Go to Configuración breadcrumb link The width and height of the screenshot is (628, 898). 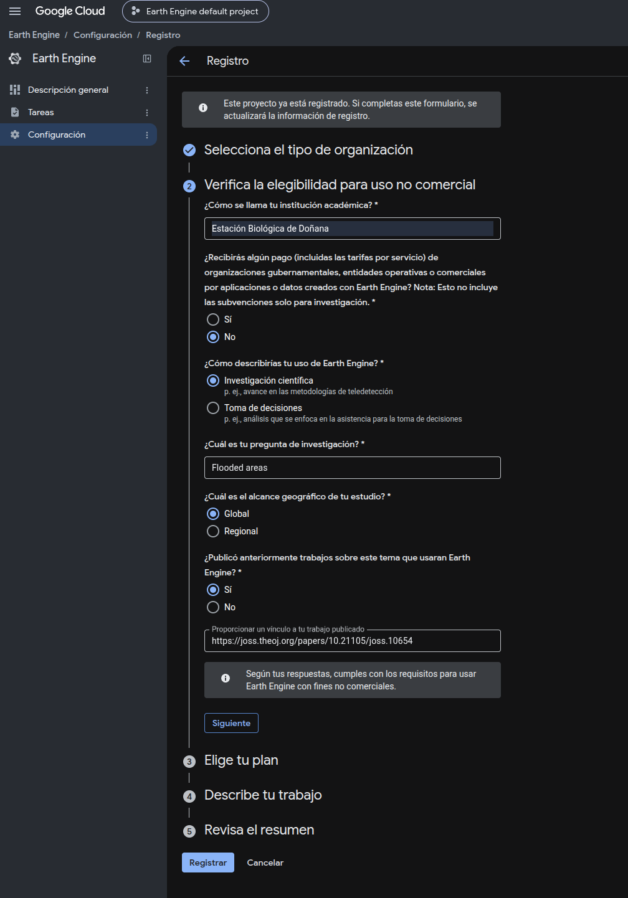tap(103, 35)
